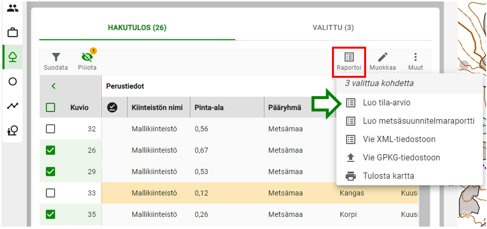Image resolution: width=487 pixels, height=229 pixels.
Task: Open the Suodata filter tool
Action: pyautogui.click(x=56, y=61)
